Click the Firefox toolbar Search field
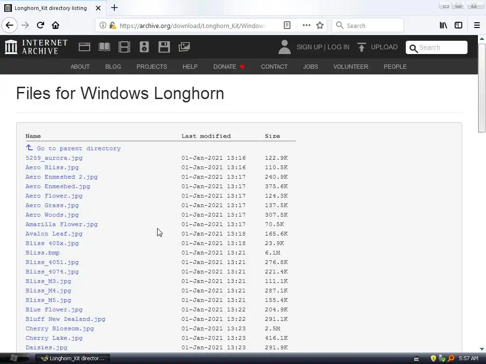Screen dimensions: 486x364 coord(368,26)
